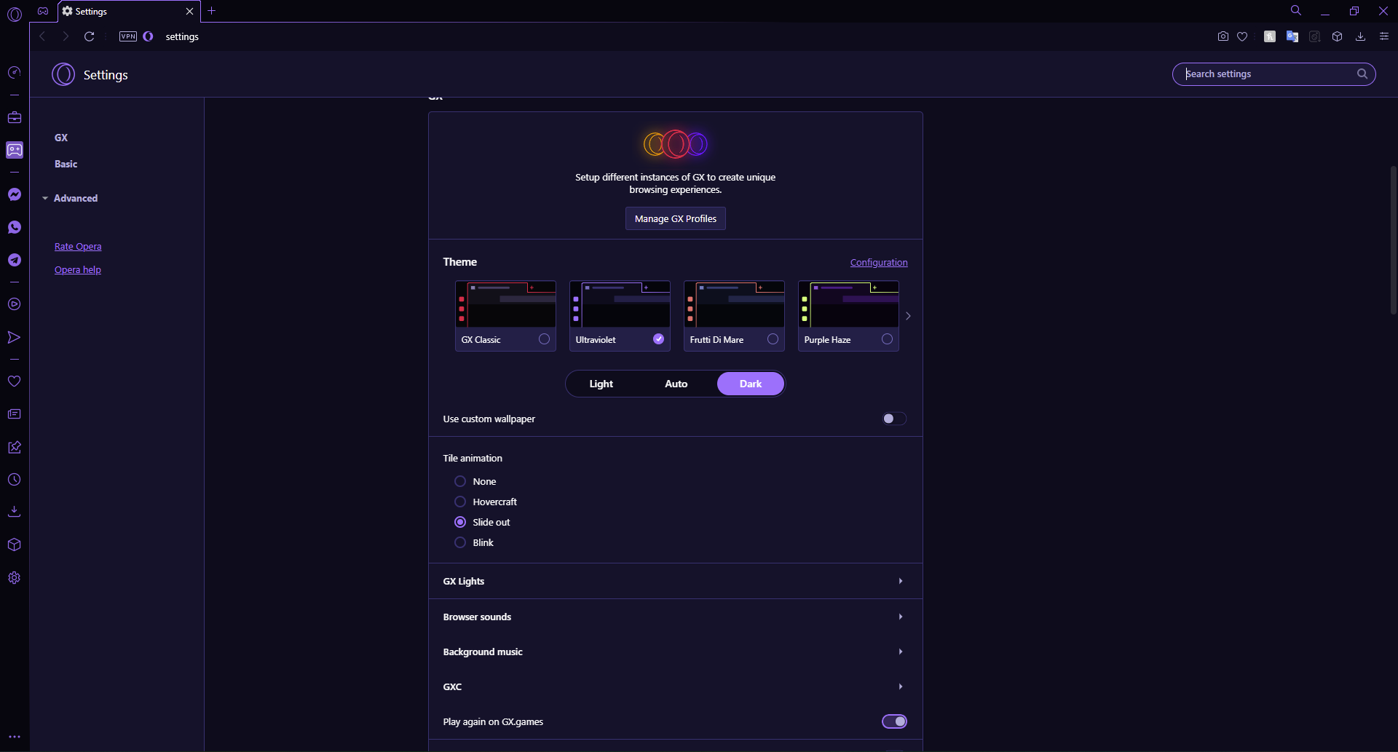Open personal news icon in sidebar

[x=15, y=414]
